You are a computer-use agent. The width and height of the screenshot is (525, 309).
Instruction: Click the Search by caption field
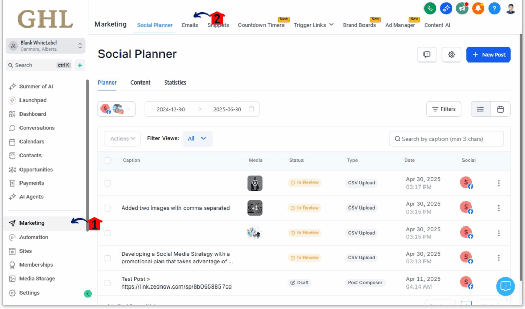point(447,138)
